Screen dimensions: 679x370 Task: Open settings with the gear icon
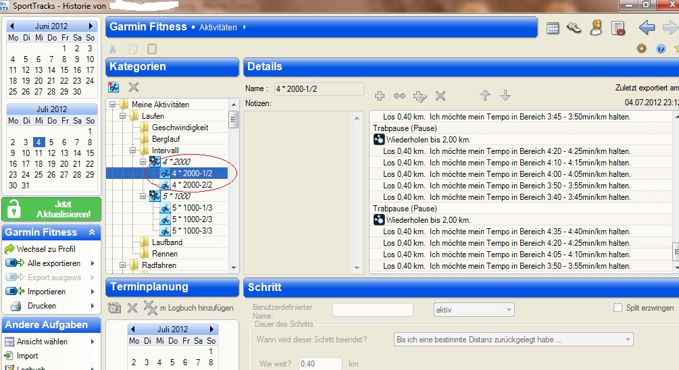click(x=642, y=49)
